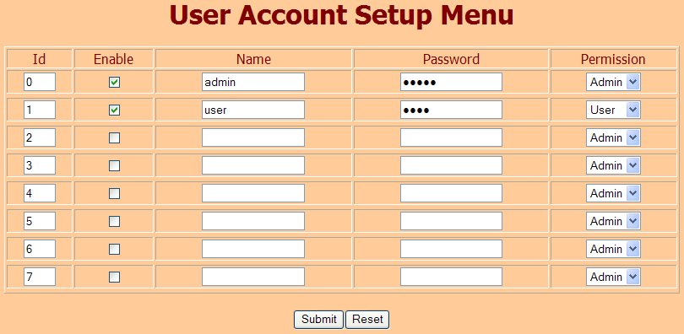The height and width of the screenshot is (334, 684).
Task: Click the Password box for Id 6
Action: pyautogui.click(x=451, y=249)
